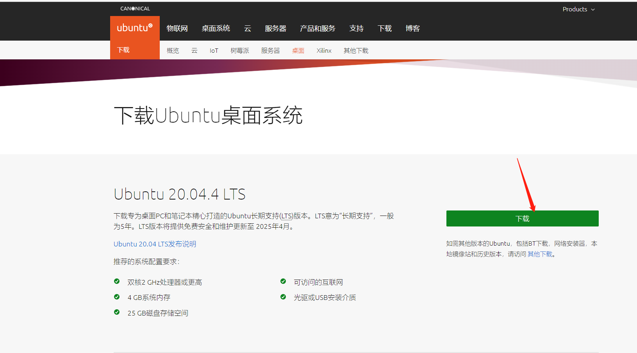The height and width of the screenshot is (353, 637).
Task: Click the 下载Ubuntu桌面系统 page heading
Action: pyautogui.click(x=208, y=116)
